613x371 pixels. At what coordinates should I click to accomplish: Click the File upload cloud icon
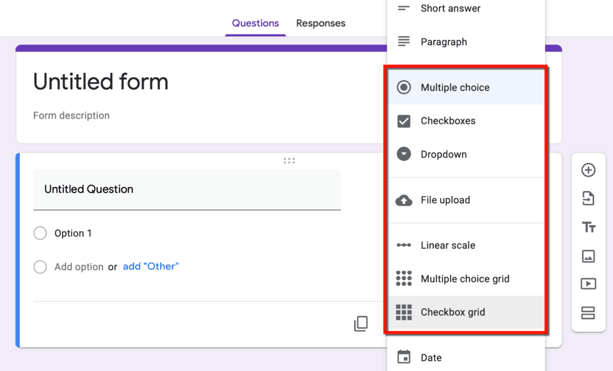pyautogui.click(x=403, y=200)
